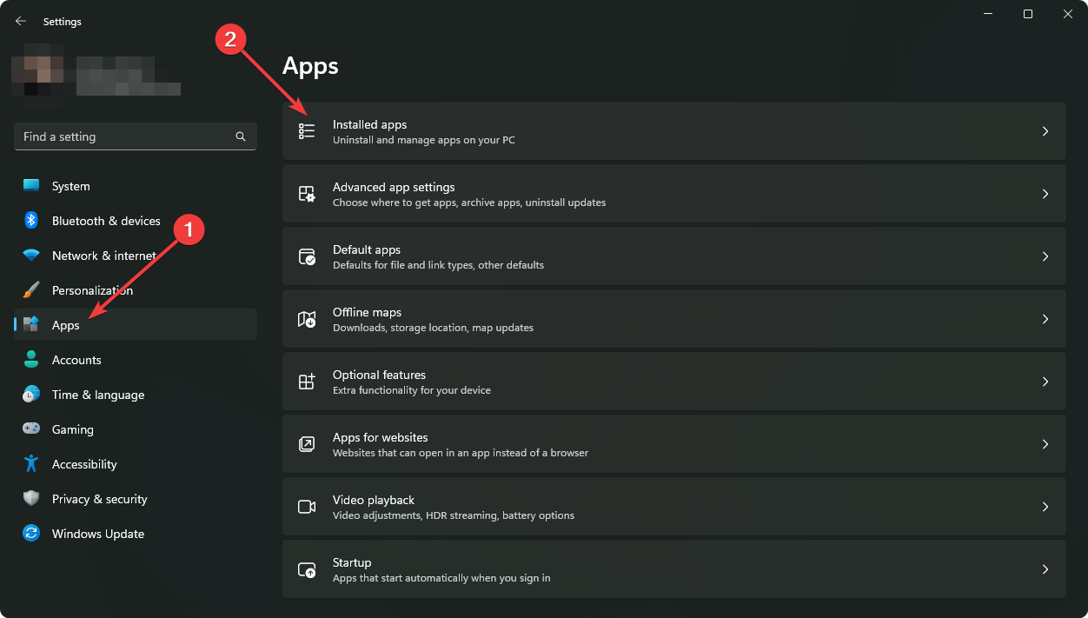Open the Optional features chevron
The height and width of the screenshot is (618, 1088).
(x=1045, y=382)
